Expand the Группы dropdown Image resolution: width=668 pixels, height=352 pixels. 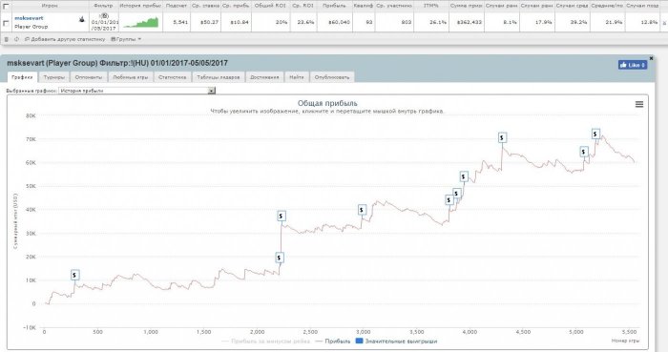126,39
